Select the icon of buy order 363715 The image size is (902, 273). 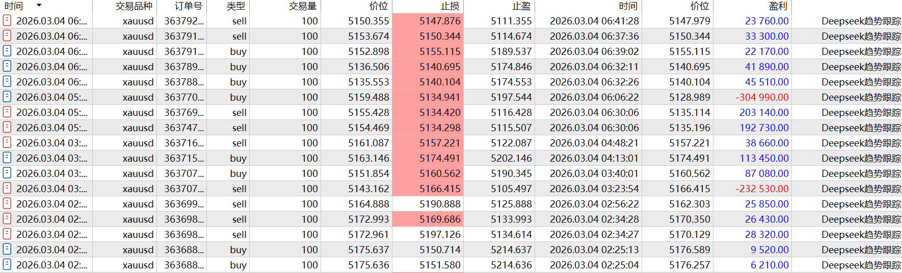point(7,158)
